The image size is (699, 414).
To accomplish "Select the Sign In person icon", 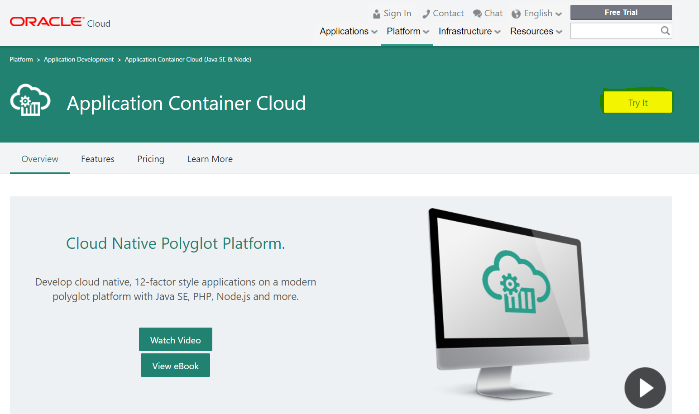I will click(376, 13).
